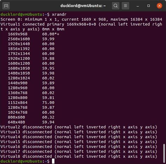Click the 59.89 refresh rate value
166x164 pixels.
point(48,83)
